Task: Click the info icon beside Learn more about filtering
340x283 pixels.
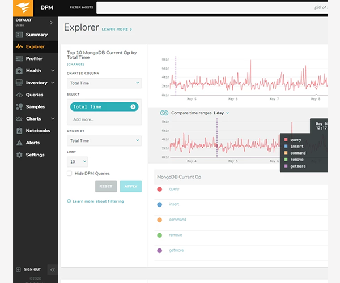Action: (69, 201)
